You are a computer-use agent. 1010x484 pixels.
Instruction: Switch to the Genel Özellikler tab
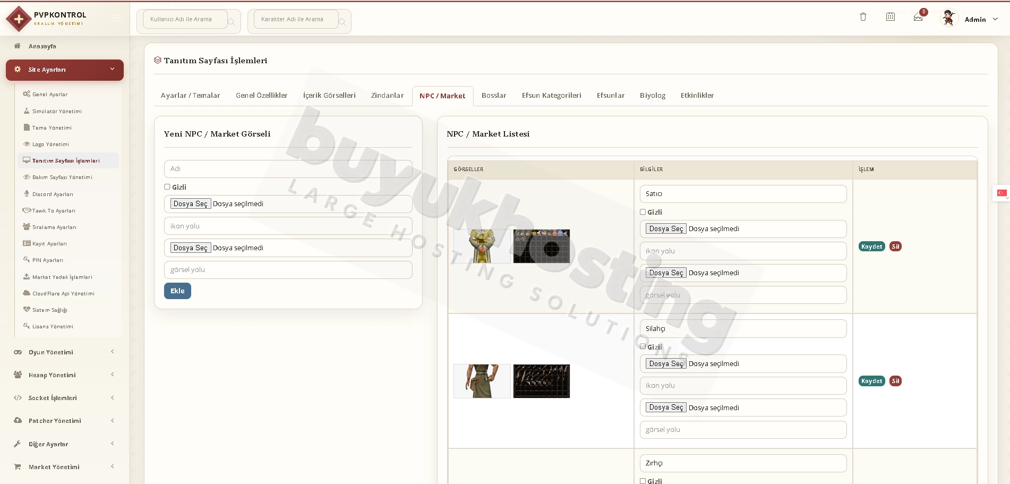(x=262, y=96)
